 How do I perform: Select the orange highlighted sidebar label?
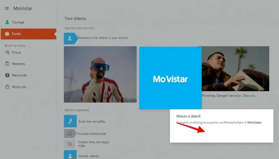click(x=16, y=34)
